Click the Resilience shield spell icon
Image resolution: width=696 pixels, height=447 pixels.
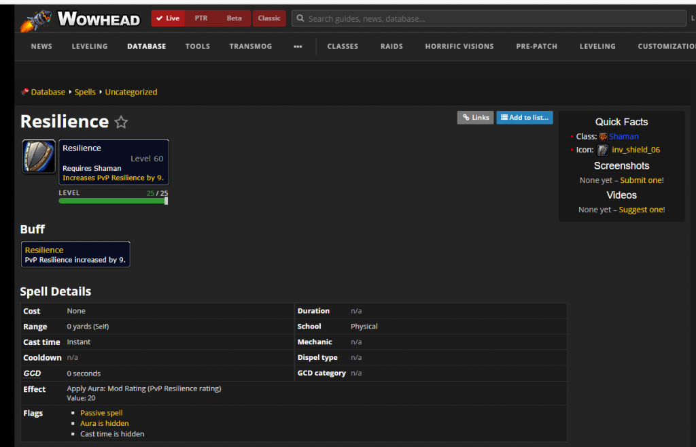[x=39, y=156]
